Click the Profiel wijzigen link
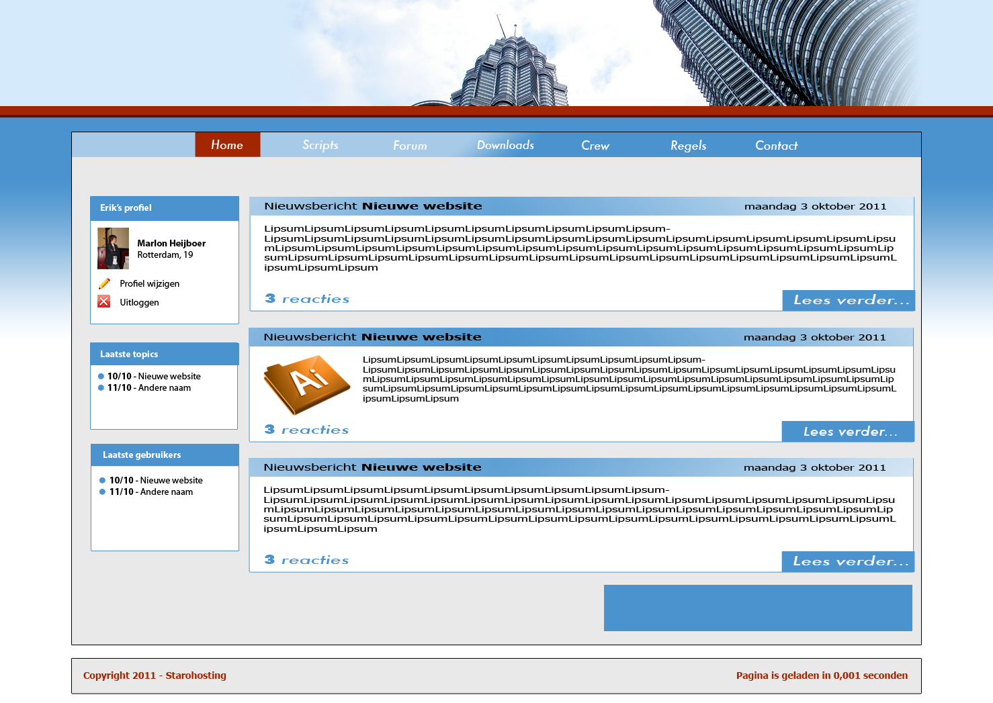 [x=149, y=283]
